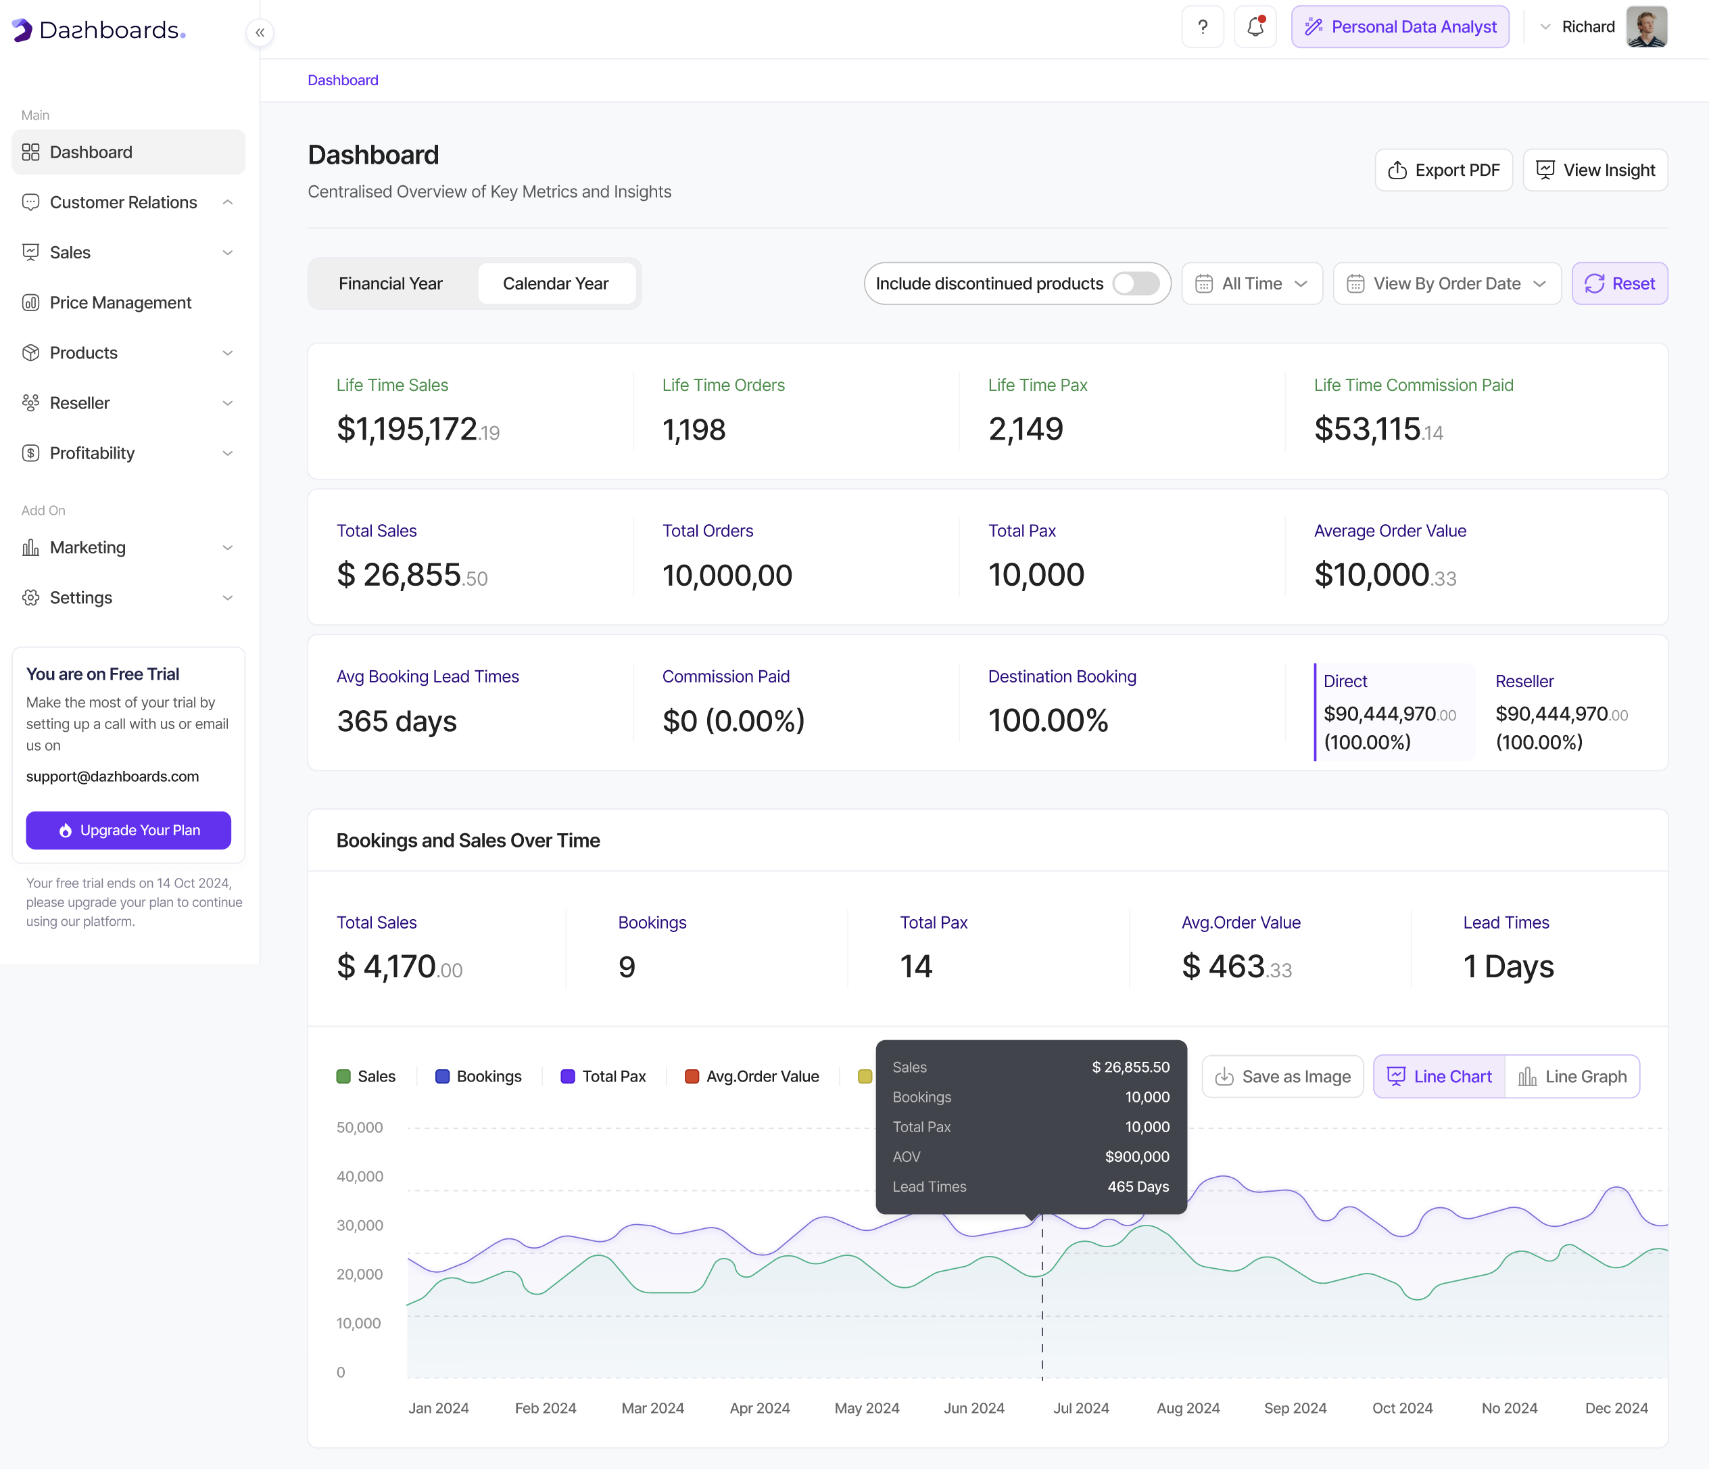1709x1469 pixels.
Task: Open the All Time date dropdown
Action: point(1252,284)
